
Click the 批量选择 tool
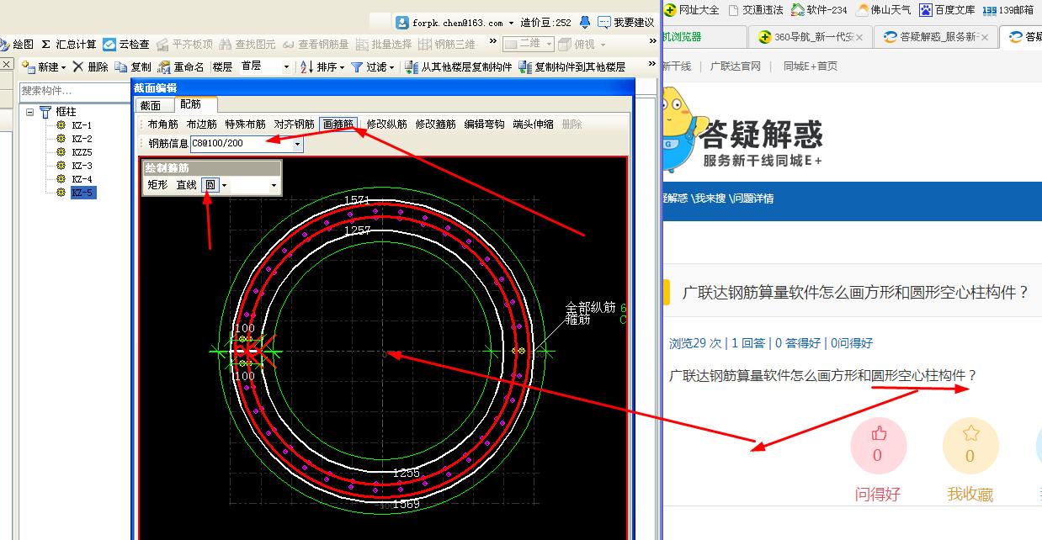384,44
